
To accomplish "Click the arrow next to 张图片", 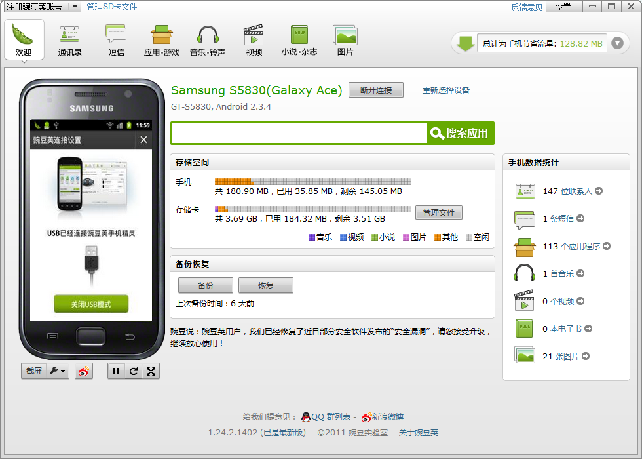I will 586,356.
